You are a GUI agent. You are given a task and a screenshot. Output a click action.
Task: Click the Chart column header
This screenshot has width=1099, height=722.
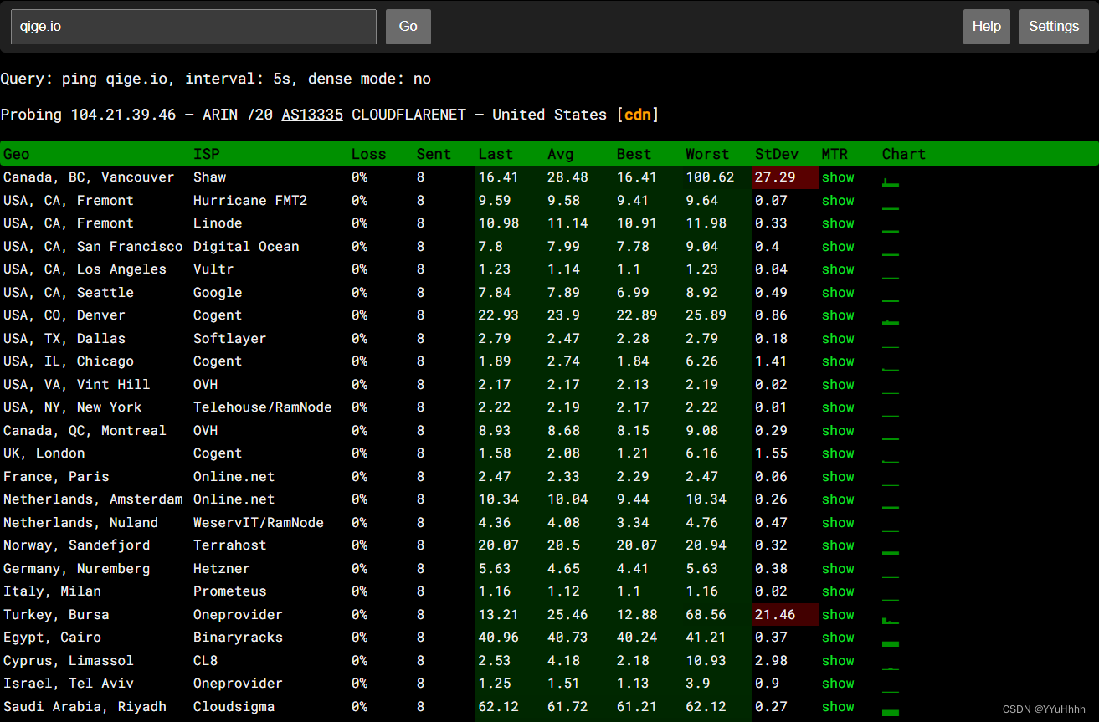[904, 154]
